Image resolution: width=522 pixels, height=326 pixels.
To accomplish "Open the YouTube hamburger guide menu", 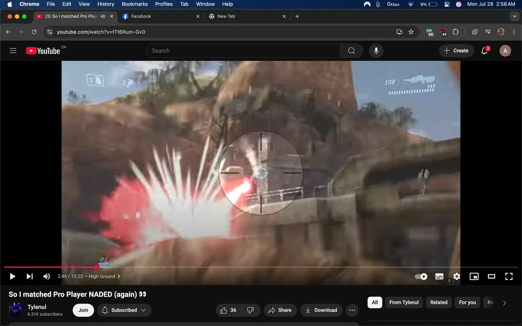I will (x=13, y=51).
